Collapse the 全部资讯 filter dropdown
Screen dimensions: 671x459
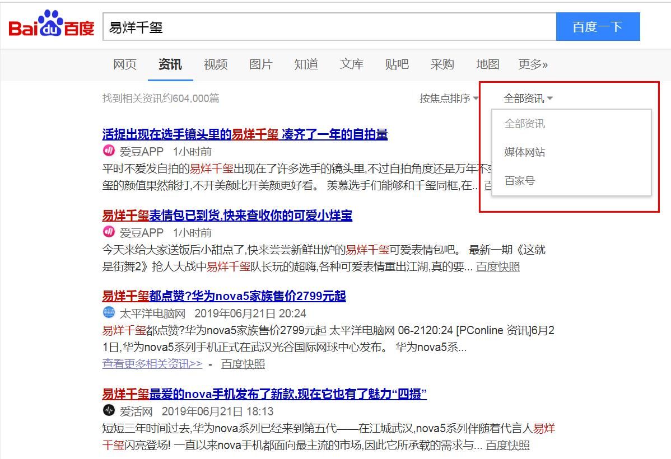tap(525, 97)
